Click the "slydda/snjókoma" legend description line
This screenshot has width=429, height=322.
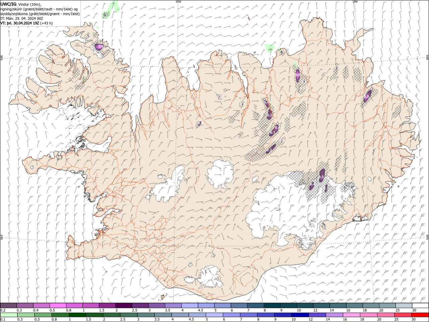point(40,14)
